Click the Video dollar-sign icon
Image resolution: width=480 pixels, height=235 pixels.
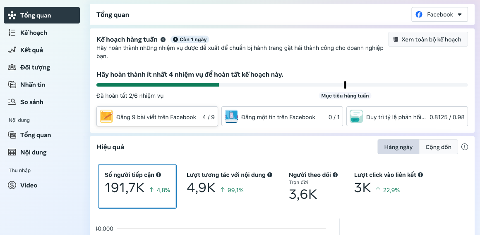(x=12, y=185)
